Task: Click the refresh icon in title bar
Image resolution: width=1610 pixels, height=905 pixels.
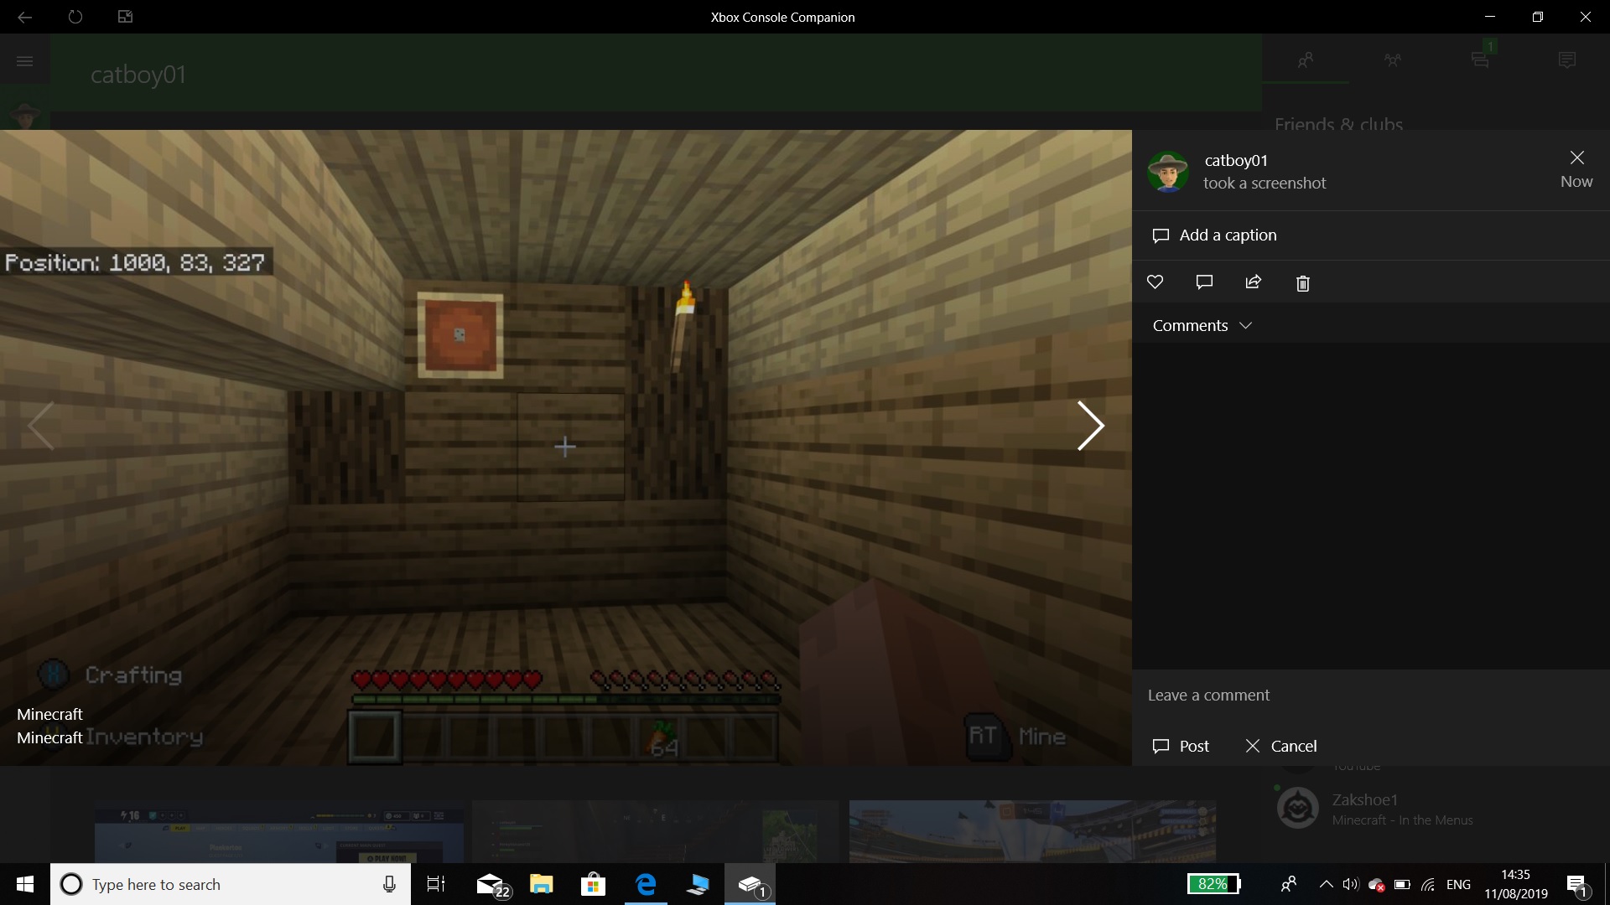Action: 75,17
